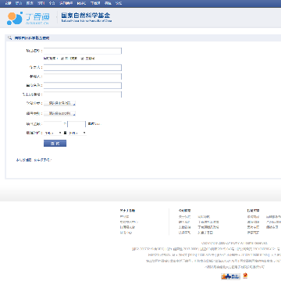Viewport: 281px width, 281px height.
Task: Focus the fourth text field (单位)
Action: click(83, 85)
